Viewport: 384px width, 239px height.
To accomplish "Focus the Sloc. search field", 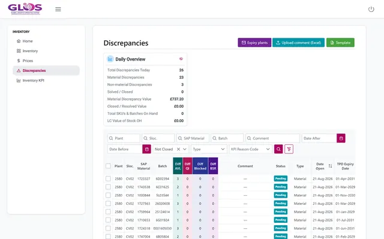I will tap(158, 138).
